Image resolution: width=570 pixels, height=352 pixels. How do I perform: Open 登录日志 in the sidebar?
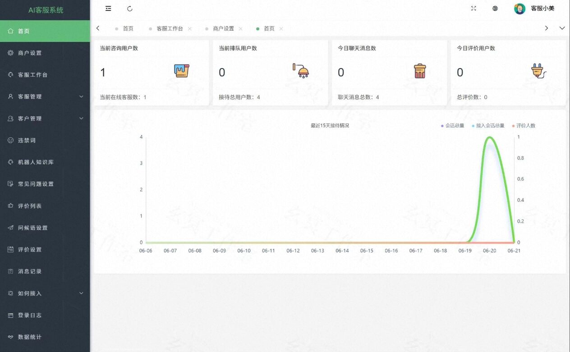click(45, 315)
